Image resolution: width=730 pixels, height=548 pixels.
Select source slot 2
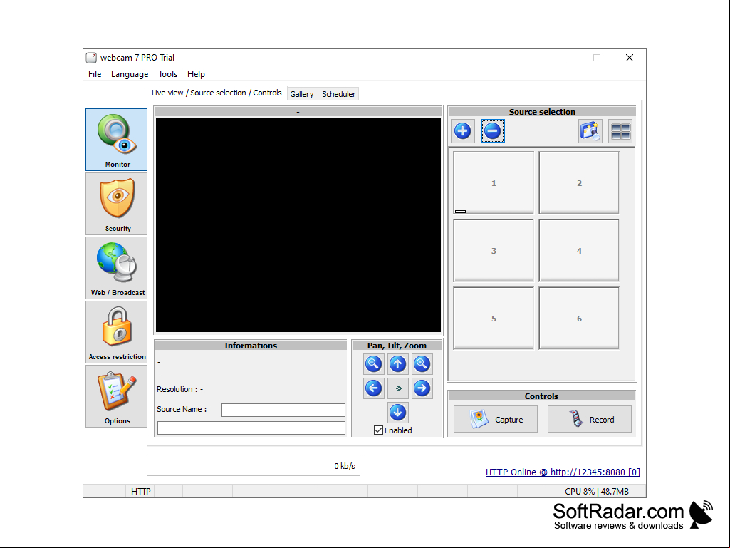(579, 183)
